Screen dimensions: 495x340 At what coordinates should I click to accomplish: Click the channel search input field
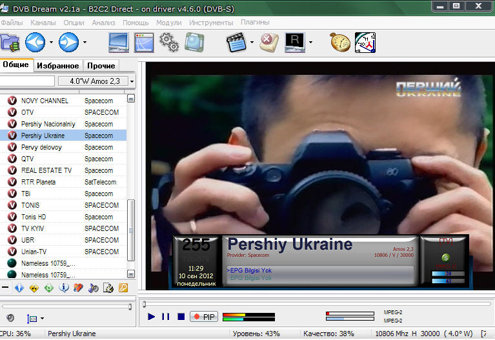[27, 81]
